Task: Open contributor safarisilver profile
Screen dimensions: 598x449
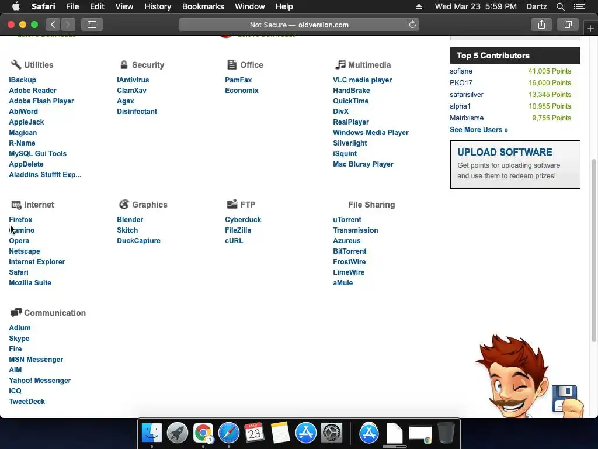Action: pyautogui.click(x=467, y=95)
